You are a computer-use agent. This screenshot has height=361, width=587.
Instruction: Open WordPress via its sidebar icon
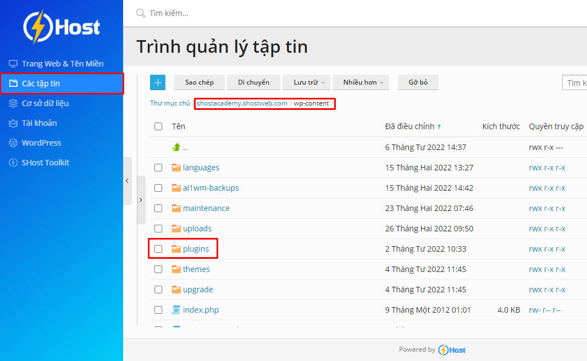(13, 142)
